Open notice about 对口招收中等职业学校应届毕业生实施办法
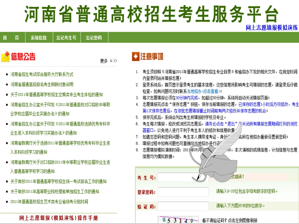 (60, 109)
